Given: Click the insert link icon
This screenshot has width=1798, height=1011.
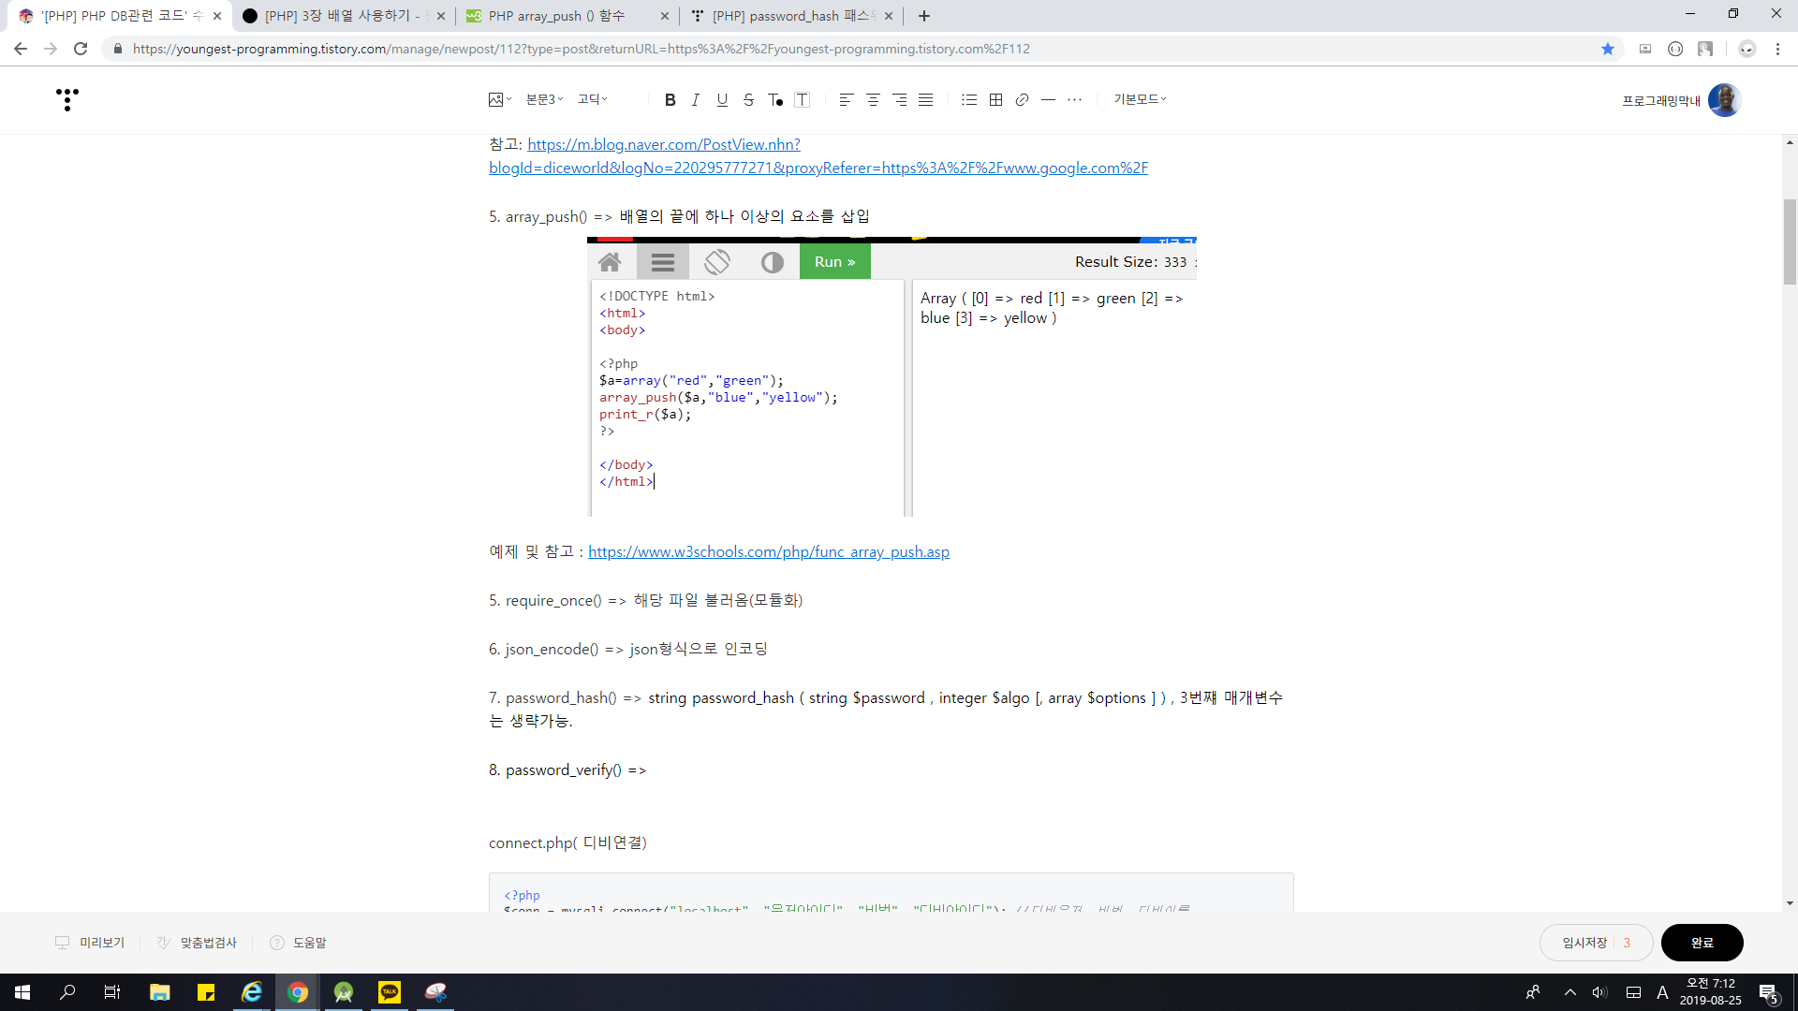Looking at the screenshot, I should coord(1022,100).
